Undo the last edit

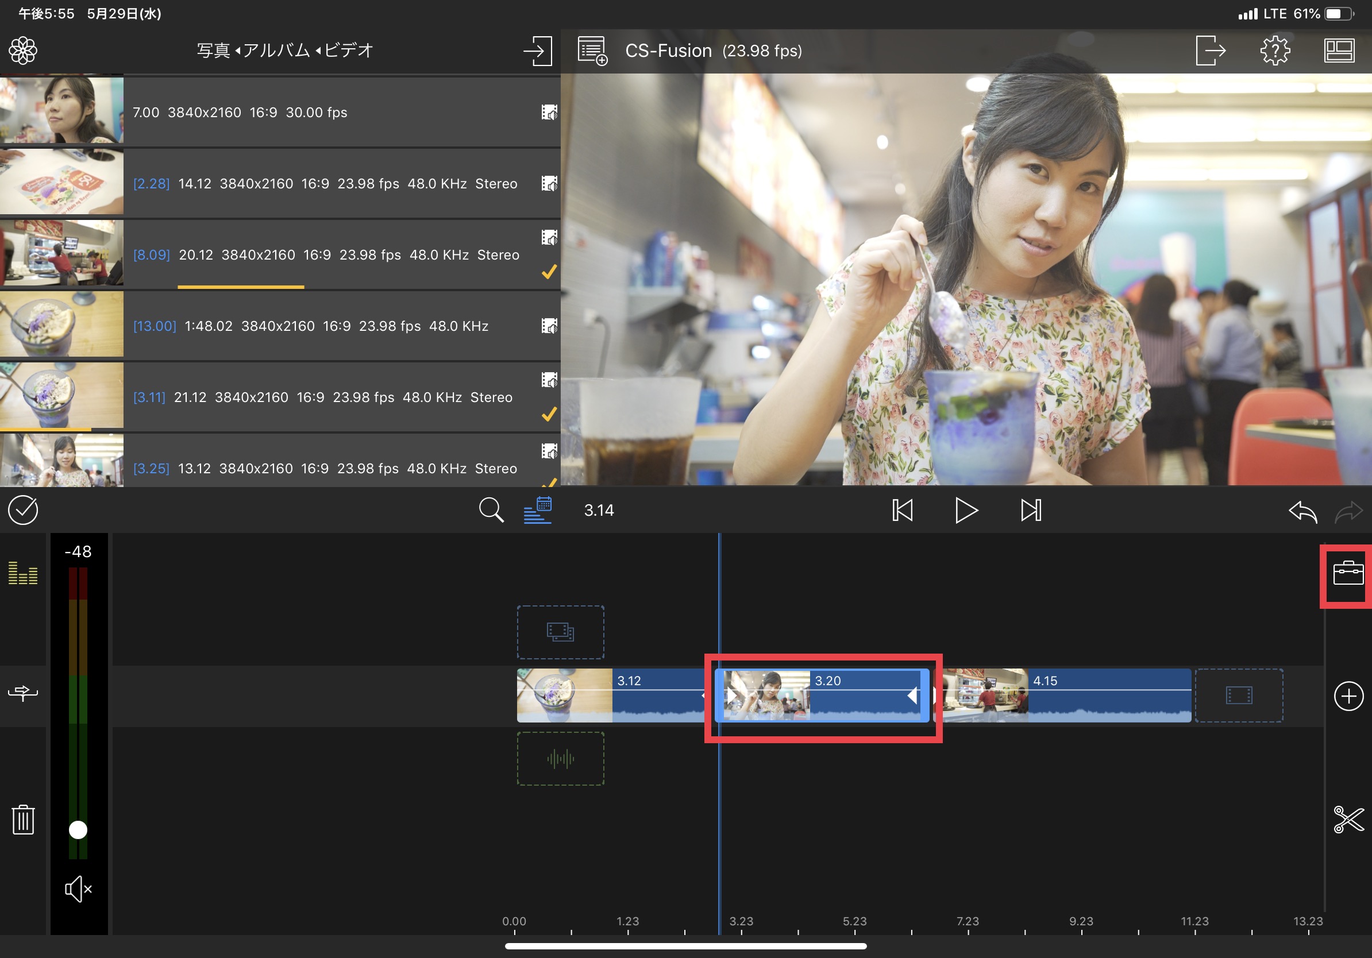[x=1302, y=512]
